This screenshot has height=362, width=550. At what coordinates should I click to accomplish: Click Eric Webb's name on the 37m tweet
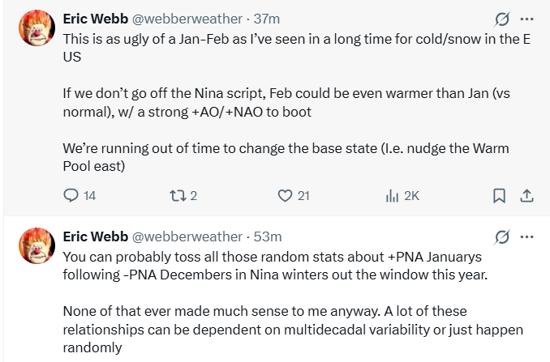tap(95, 19)
